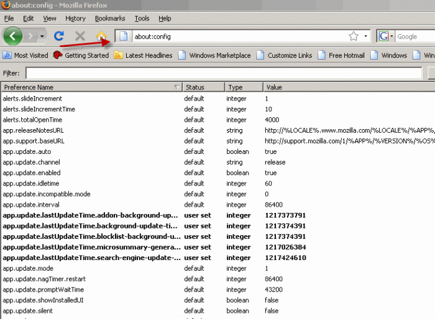
Task: Open the Edit menu
Action: tap(29, 19)
